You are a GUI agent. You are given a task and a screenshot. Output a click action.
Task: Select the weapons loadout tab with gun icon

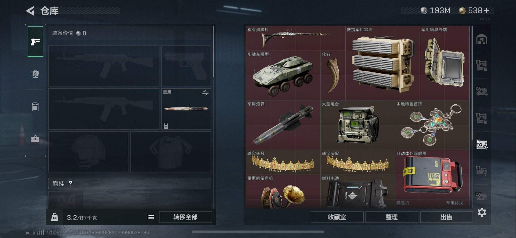pos(35,42)
